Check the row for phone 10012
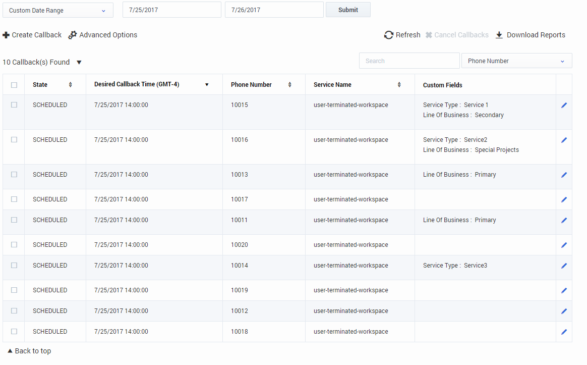The image size is (587, 365). pyautogui.click(x=14, y=310)
